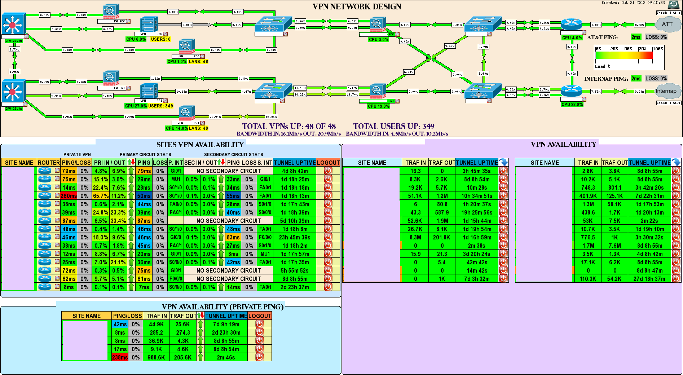
Task: Click the 1.32% link load label
Action: 156,78
